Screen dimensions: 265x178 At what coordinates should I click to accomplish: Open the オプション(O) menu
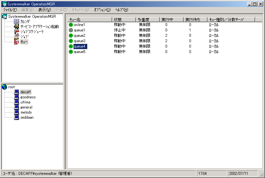click(102, 10)
